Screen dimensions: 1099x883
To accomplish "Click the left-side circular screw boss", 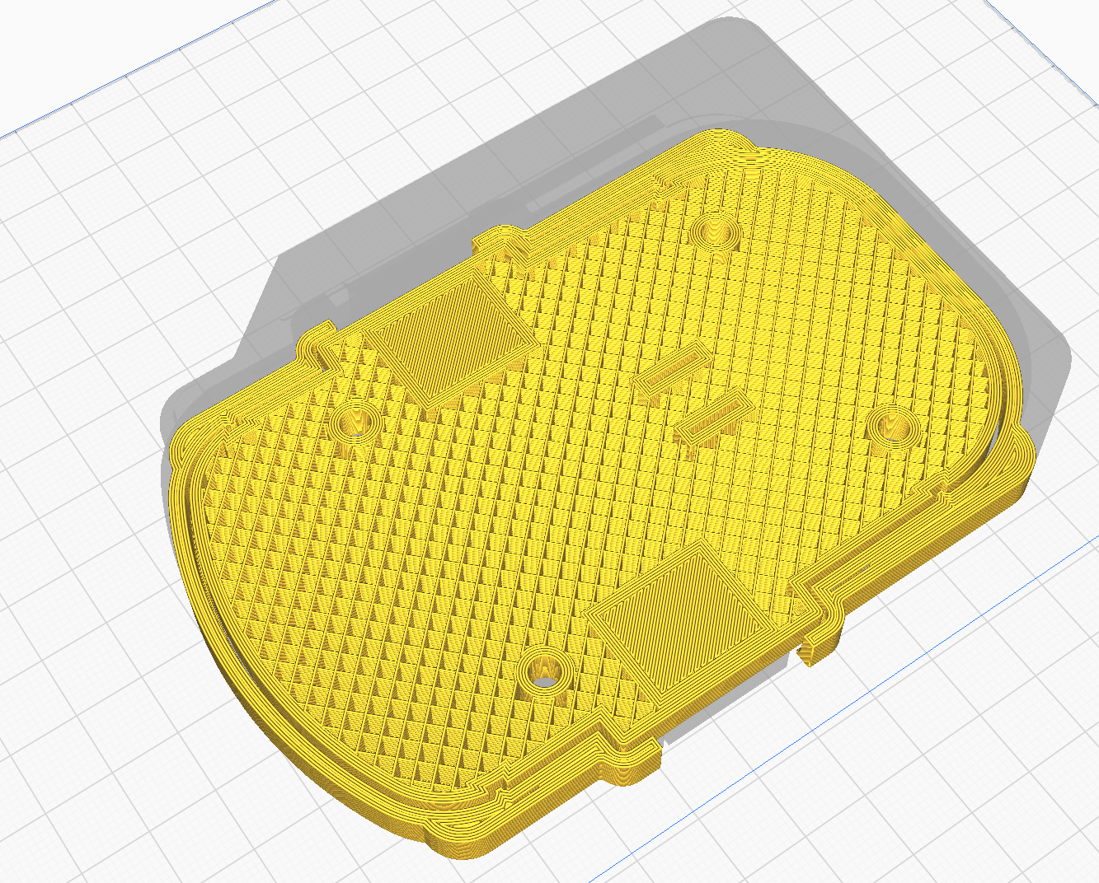I will click(355, 421).
